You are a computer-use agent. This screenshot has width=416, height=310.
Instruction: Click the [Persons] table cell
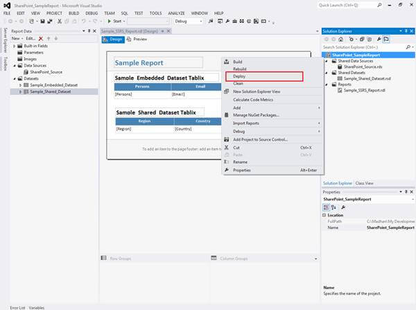click(x=143, y=94)
